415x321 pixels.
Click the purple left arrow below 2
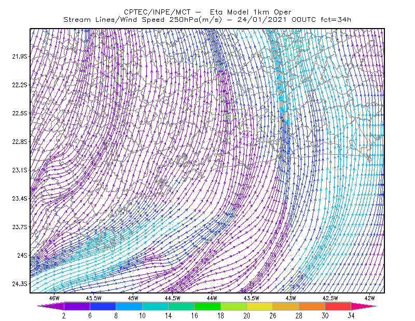pos(51,306)
